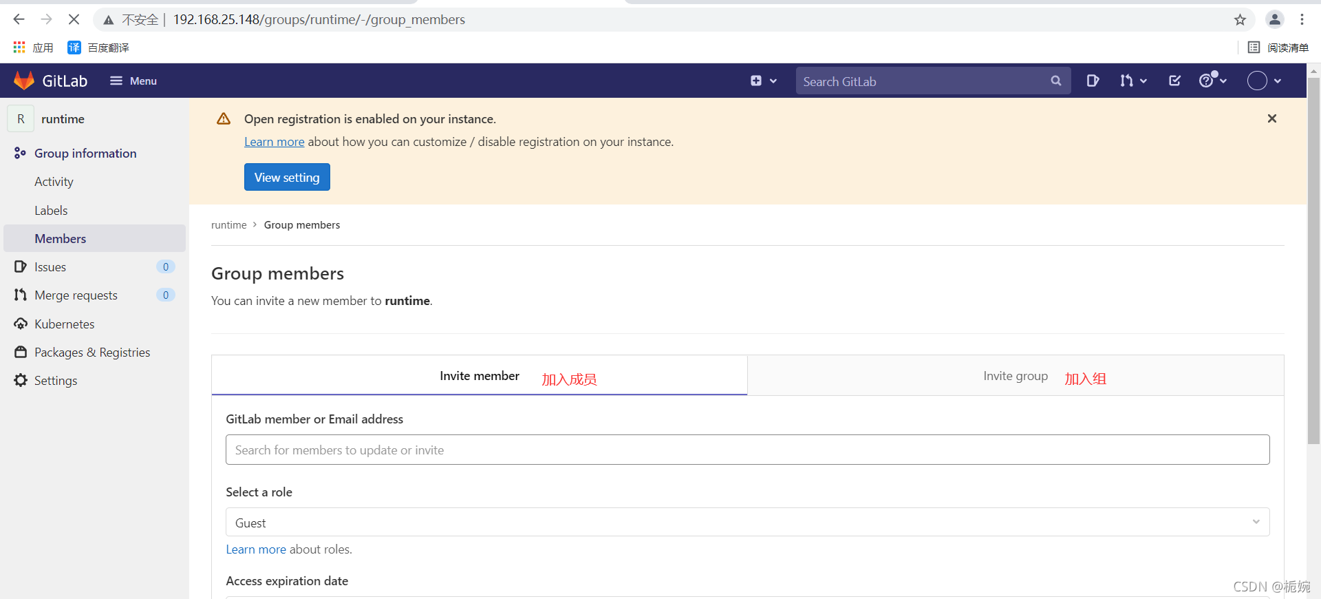Open Labels in sidebar
Image resolution: width=1321 pixels, height=599 pixels.
[x=51, y=211]
